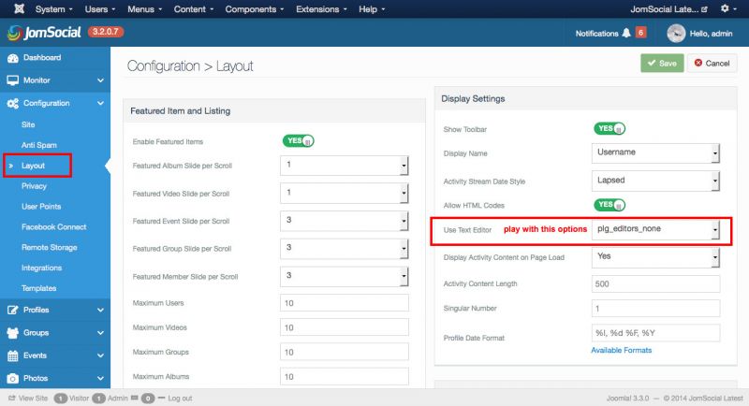749x406 pixels.
Task: Click the messages envelope icon in footer
Action: pyautogui.click(x=134, y=398)
